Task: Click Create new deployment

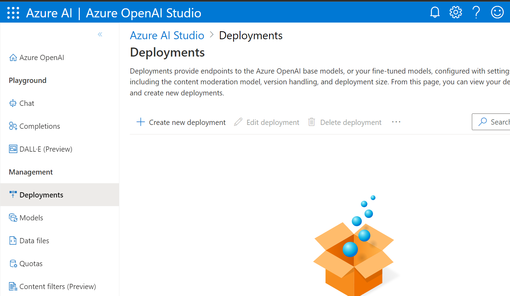Action: click(181, 122)
